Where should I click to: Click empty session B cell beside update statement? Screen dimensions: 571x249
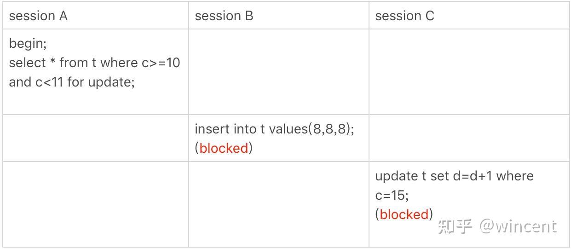(279, 204)
